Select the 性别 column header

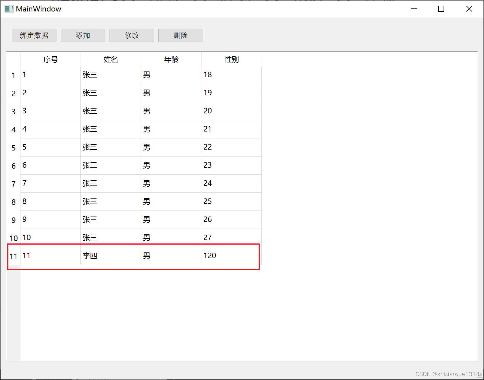(231, 59)
